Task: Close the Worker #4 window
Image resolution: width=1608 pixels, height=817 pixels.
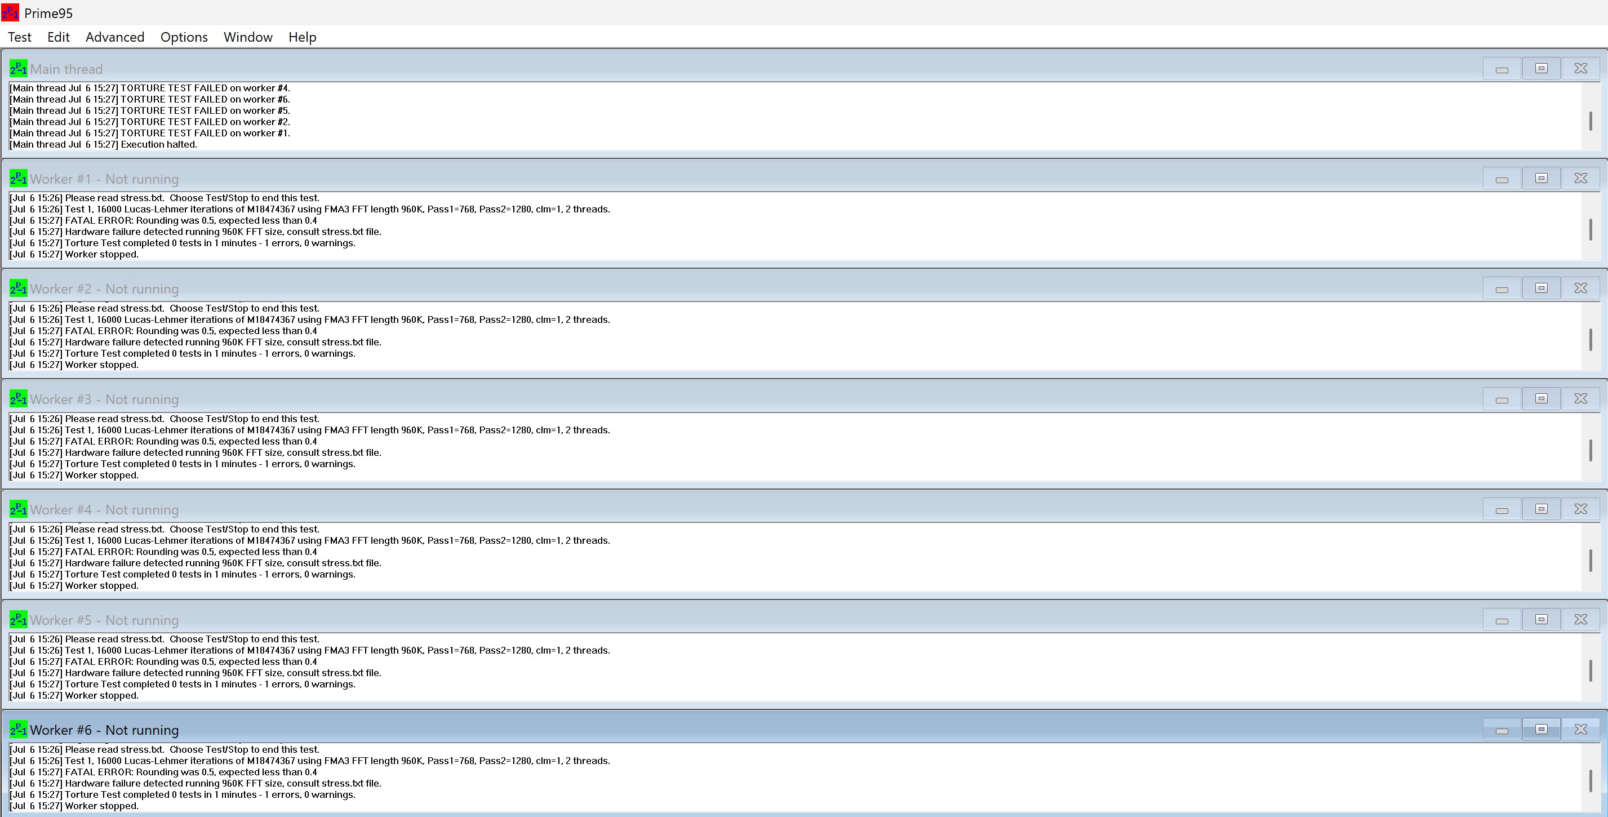Action: point(1580,509)
